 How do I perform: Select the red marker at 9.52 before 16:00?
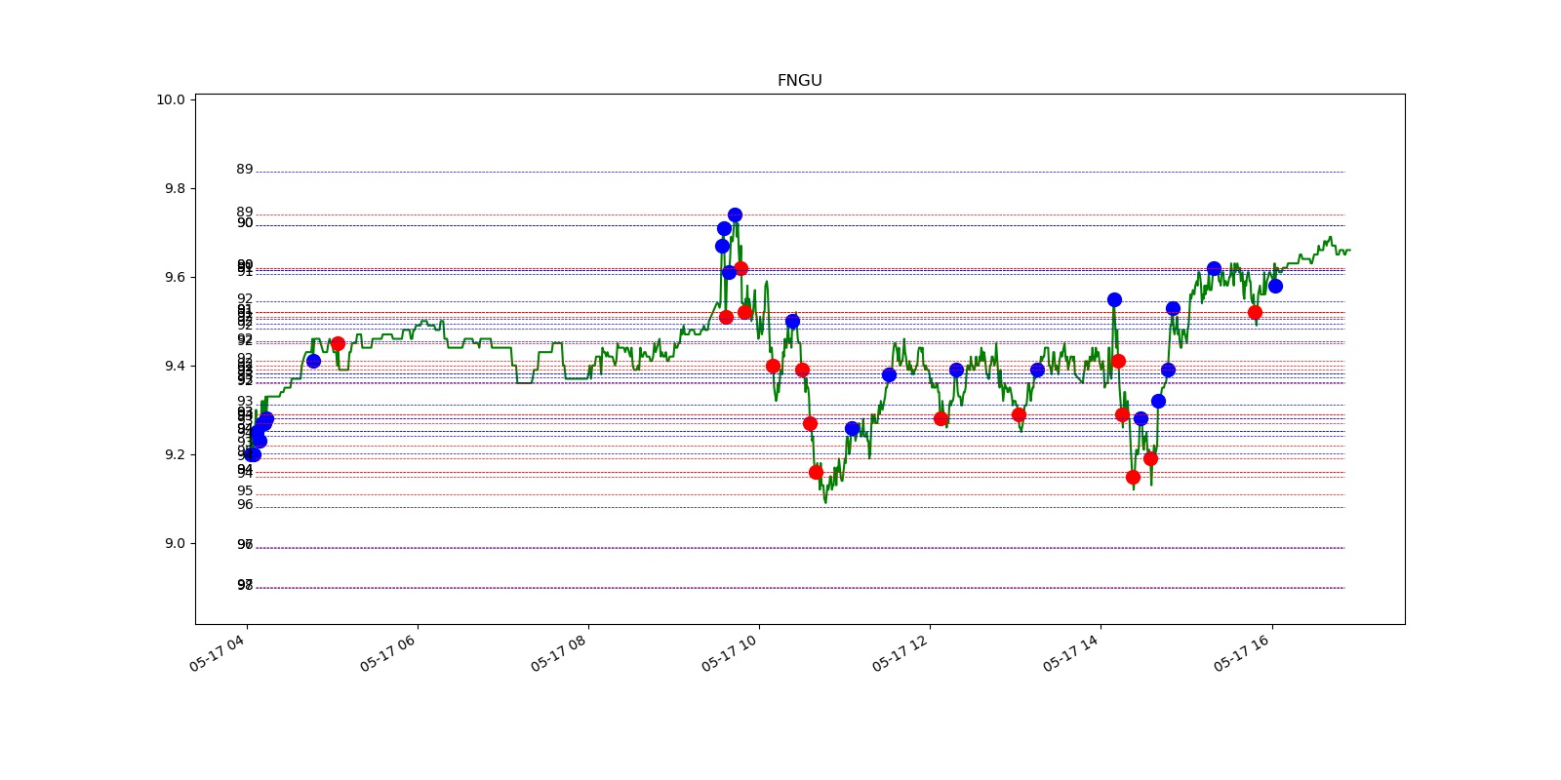coord(1255,312)
